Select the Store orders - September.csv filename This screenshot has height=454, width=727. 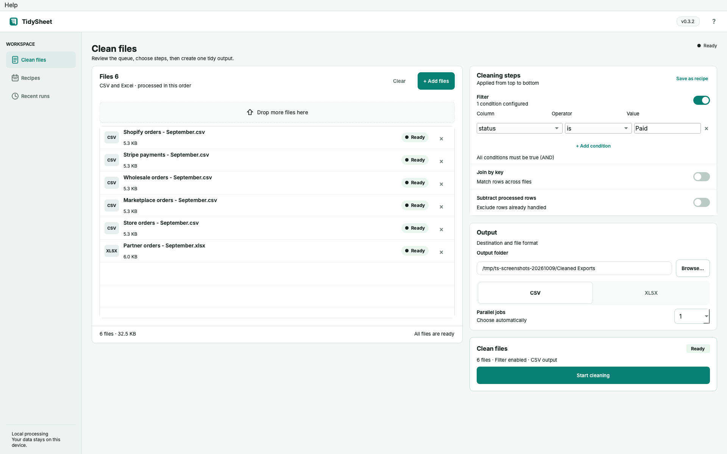(161, 223)
